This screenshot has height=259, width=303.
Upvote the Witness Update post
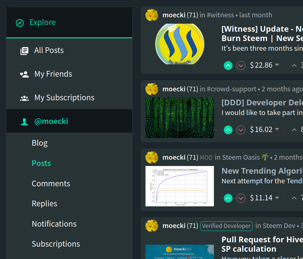(228, 65)
